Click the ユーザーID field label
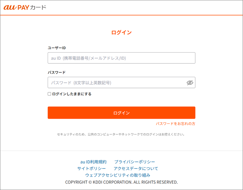Image resolution: width=243 pixels, height=190 pixels. pos(57,48)
